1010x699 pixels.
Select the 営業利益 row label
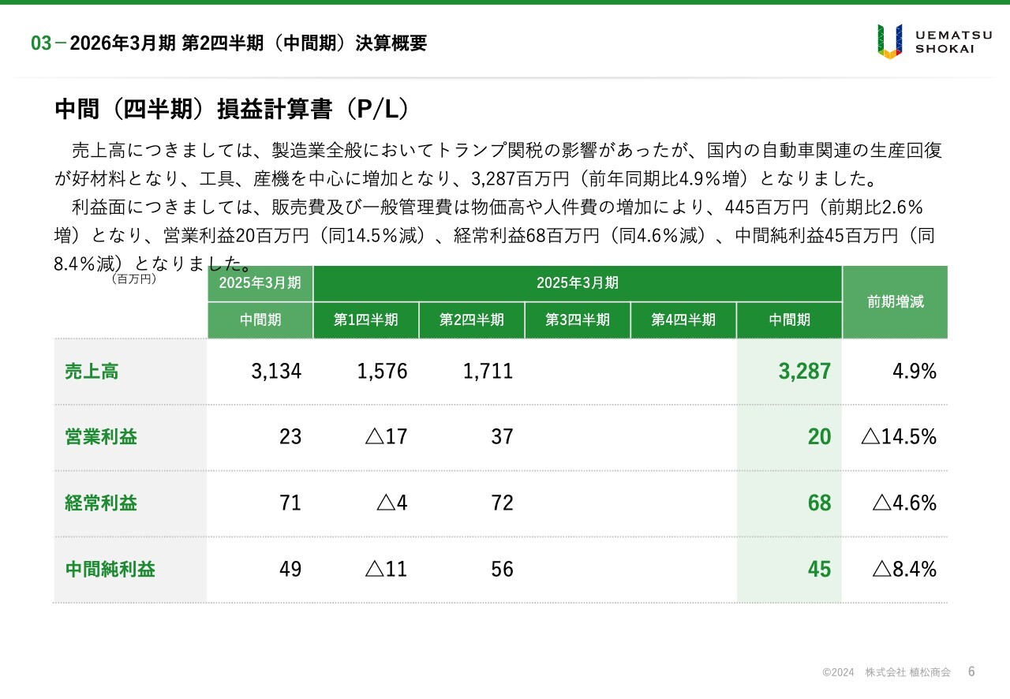click(101, 437)
